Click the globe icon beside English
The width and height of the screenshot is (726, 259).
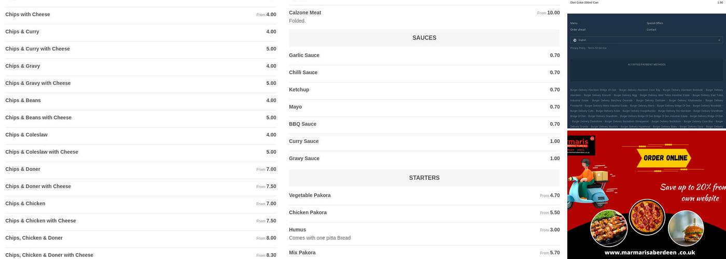coord(575,40)
